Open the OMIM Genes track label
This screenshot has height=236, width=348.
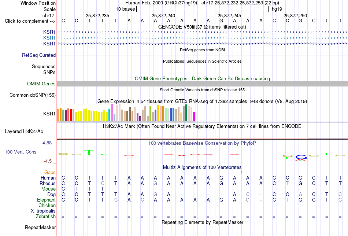pos(41,84)
